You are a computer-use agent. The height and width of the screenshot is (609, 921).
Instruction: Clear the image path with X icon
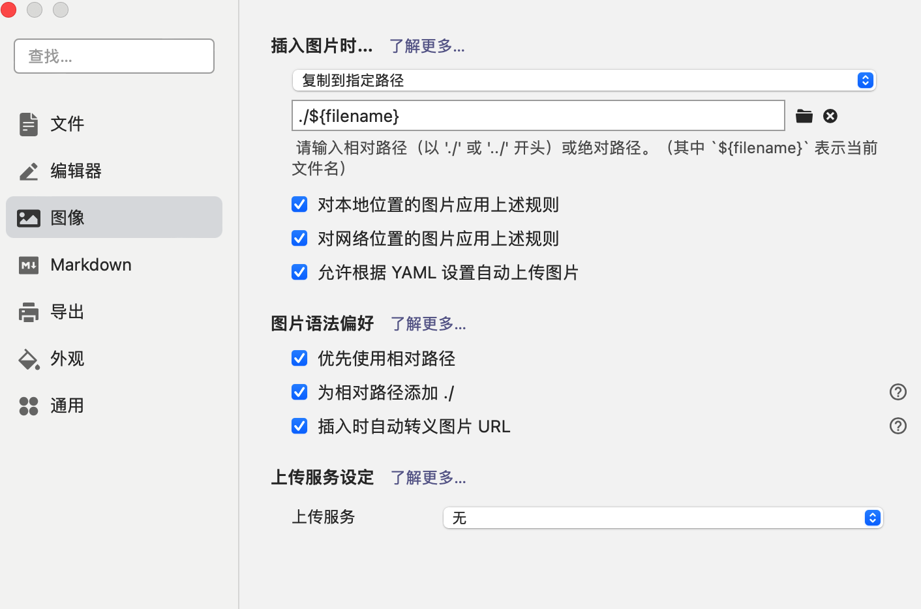(830, 116)
